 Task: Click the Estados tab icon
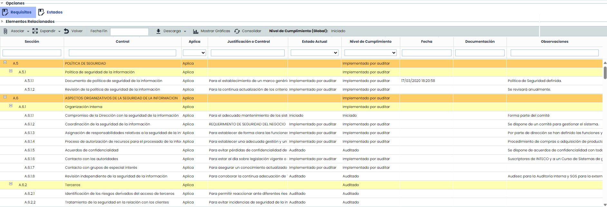(41, 12)
